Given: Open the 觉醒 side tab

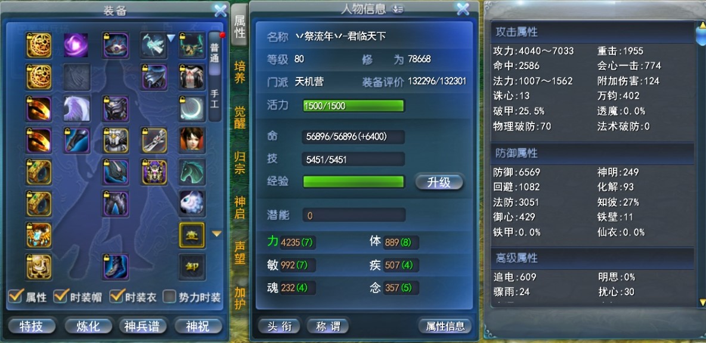Looking at the screenshot, I should [x=240, y=118].
